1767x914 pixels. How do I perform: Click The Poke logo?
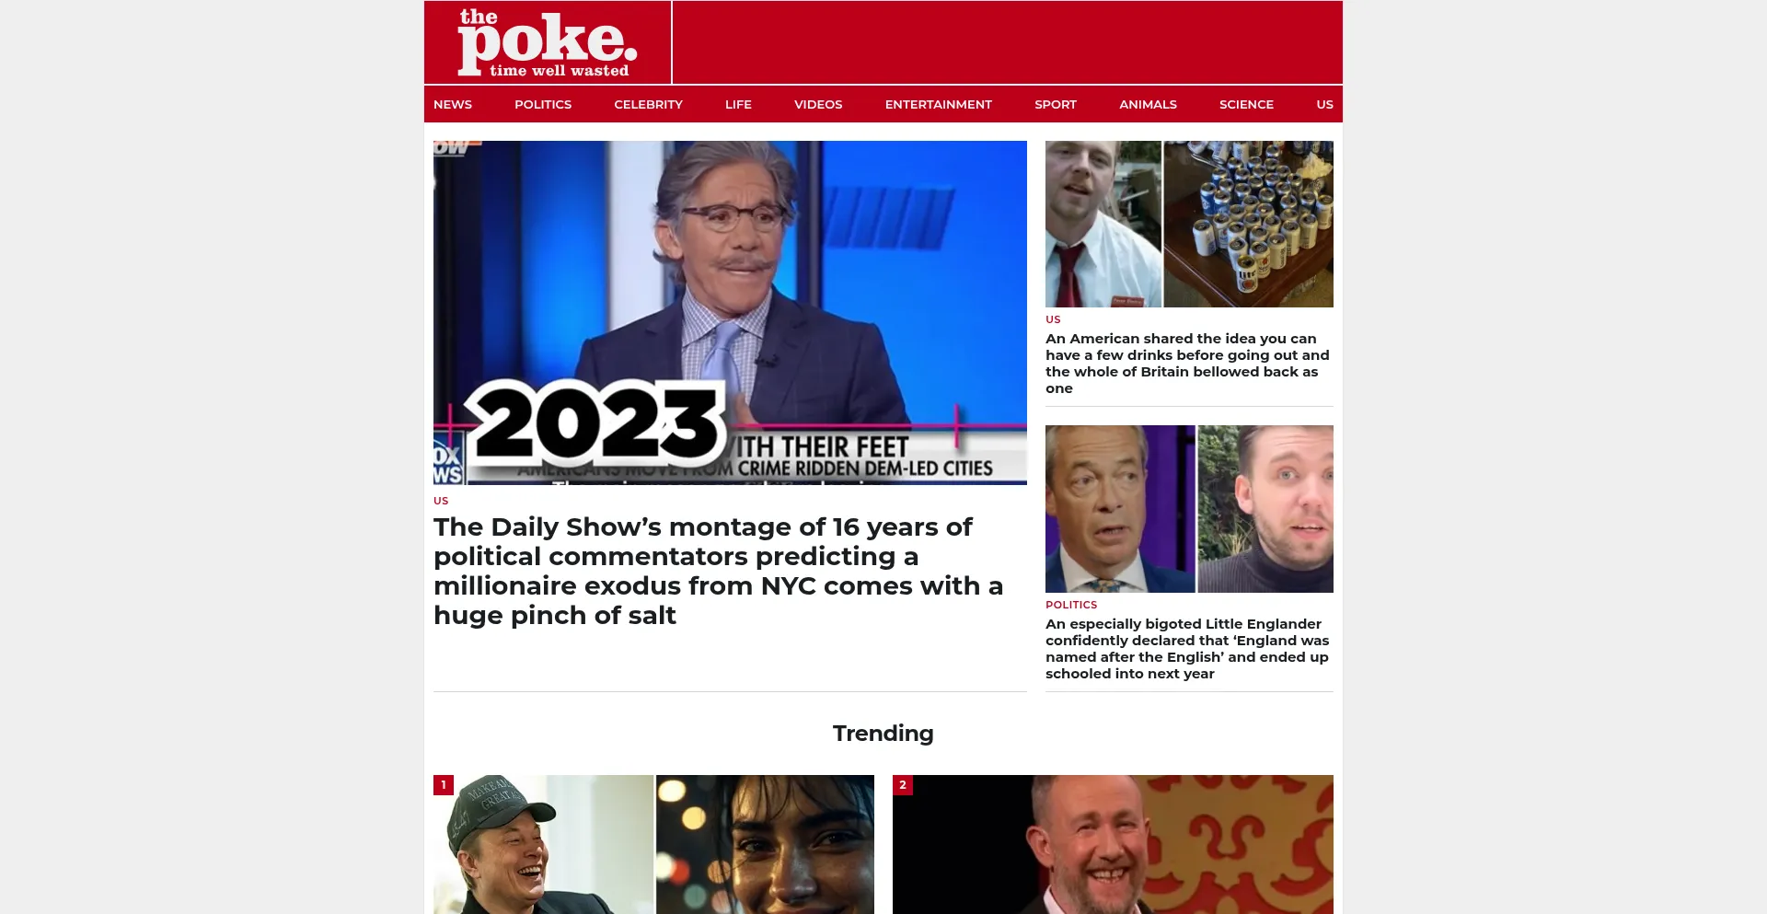[x=548, y=43]
